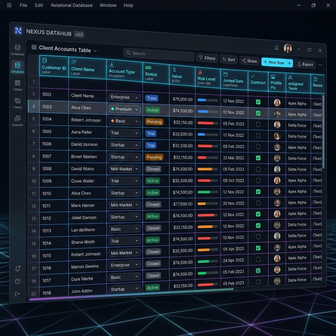The height and width of the screenshot is (336, 336).
Task: Open the Relational Database menu
Action: click(72, 5)
